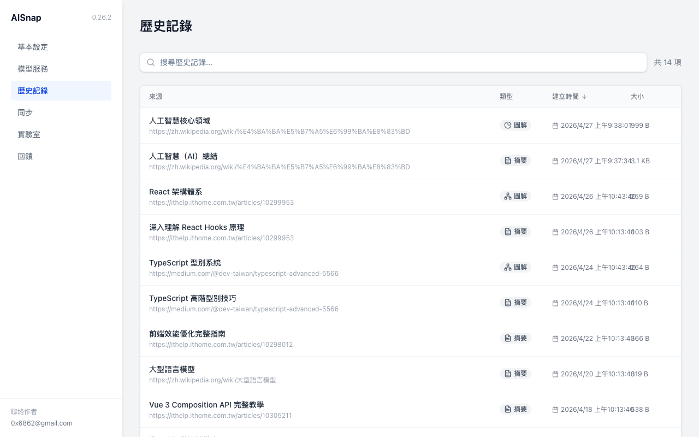699x437 pixels.
Task: Click the 圖解 pie icon for 人工智慧核心領域
Action: (507, 125)
